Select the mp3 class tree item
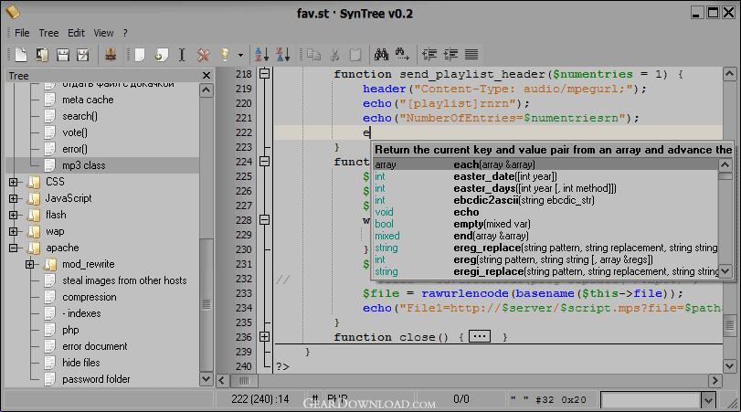This screenshot has width=741, height=412. coord(84,165)
